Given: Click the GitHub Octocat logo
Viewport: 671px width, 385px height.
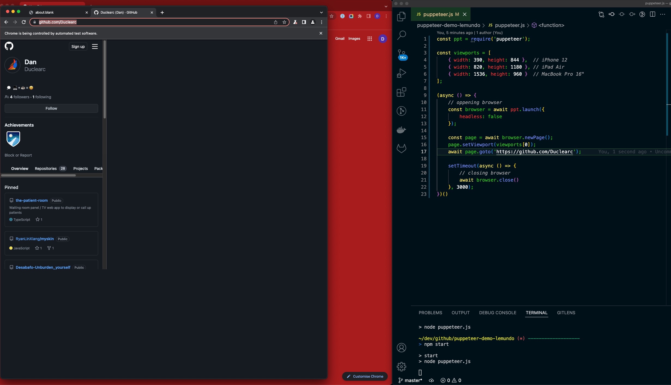Looking at the screenshot, I should 9,46.
